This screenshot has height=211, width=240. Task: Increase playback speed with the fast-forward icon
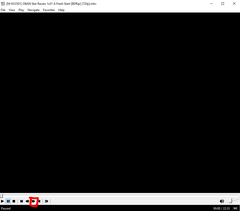pos(33,201)
